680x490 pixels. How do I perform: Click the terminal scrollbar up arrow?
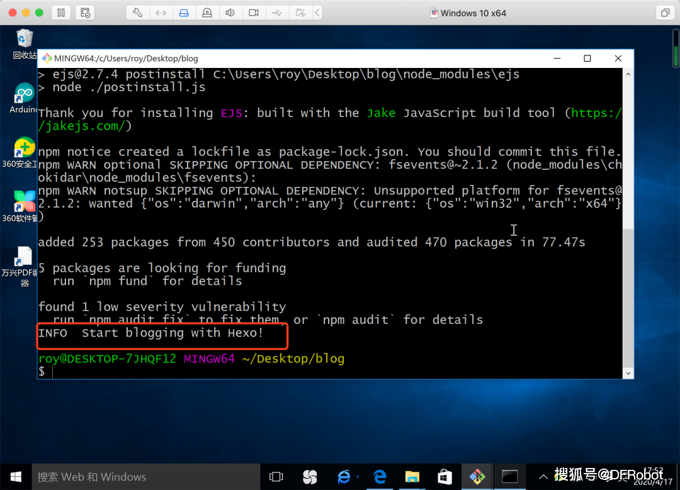[628, 74]
